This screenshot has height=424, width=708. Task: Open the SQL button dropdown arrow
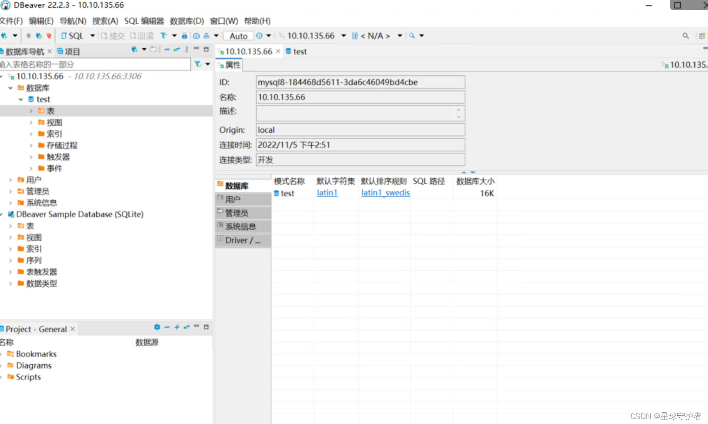(92, 36)
